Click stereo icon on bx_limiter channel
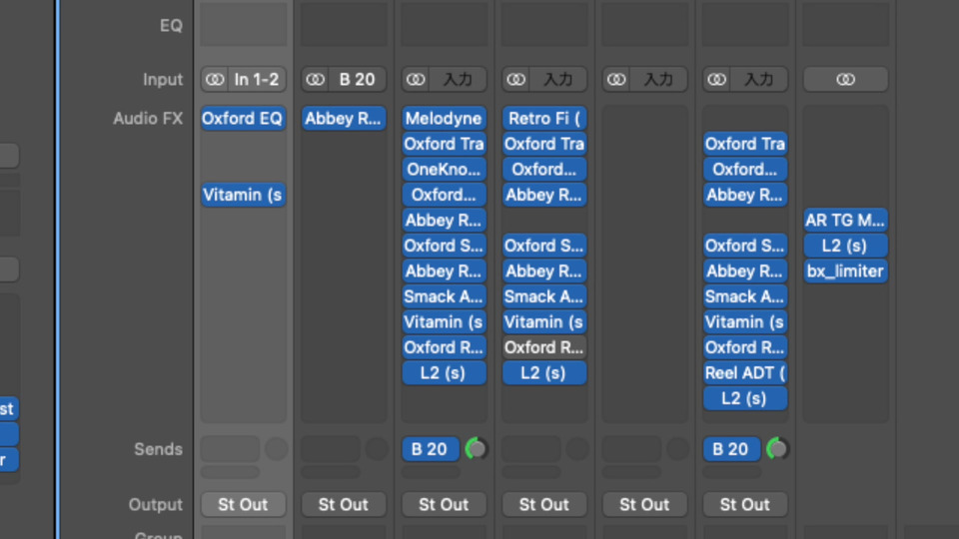The image size is (959, 539). [845, 80]
